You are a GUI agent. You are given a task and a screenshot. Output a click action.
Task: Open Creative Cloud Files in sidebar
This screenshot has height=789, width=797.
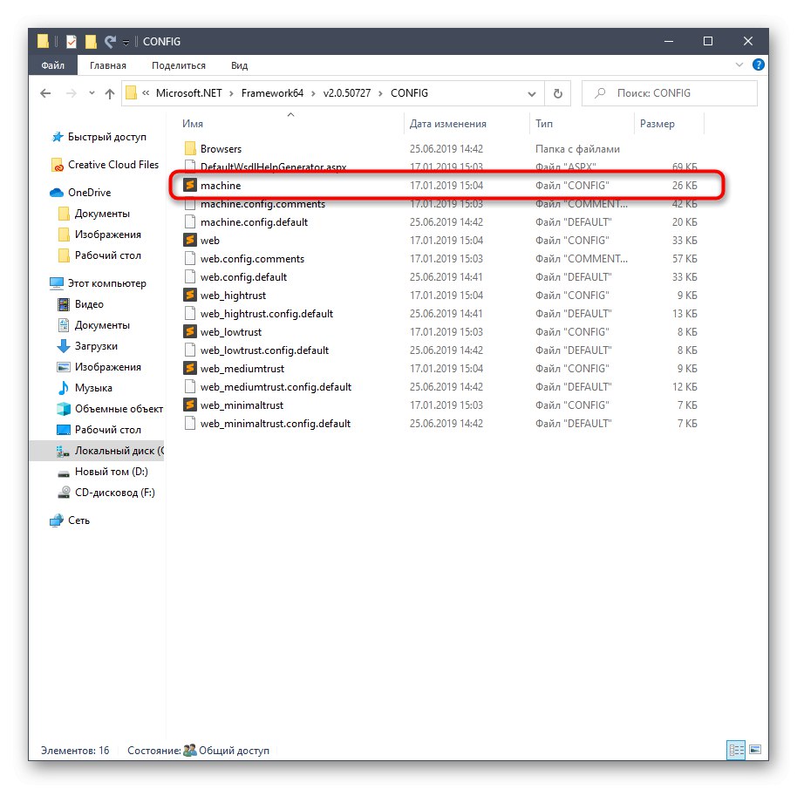(x=105, y=165)
